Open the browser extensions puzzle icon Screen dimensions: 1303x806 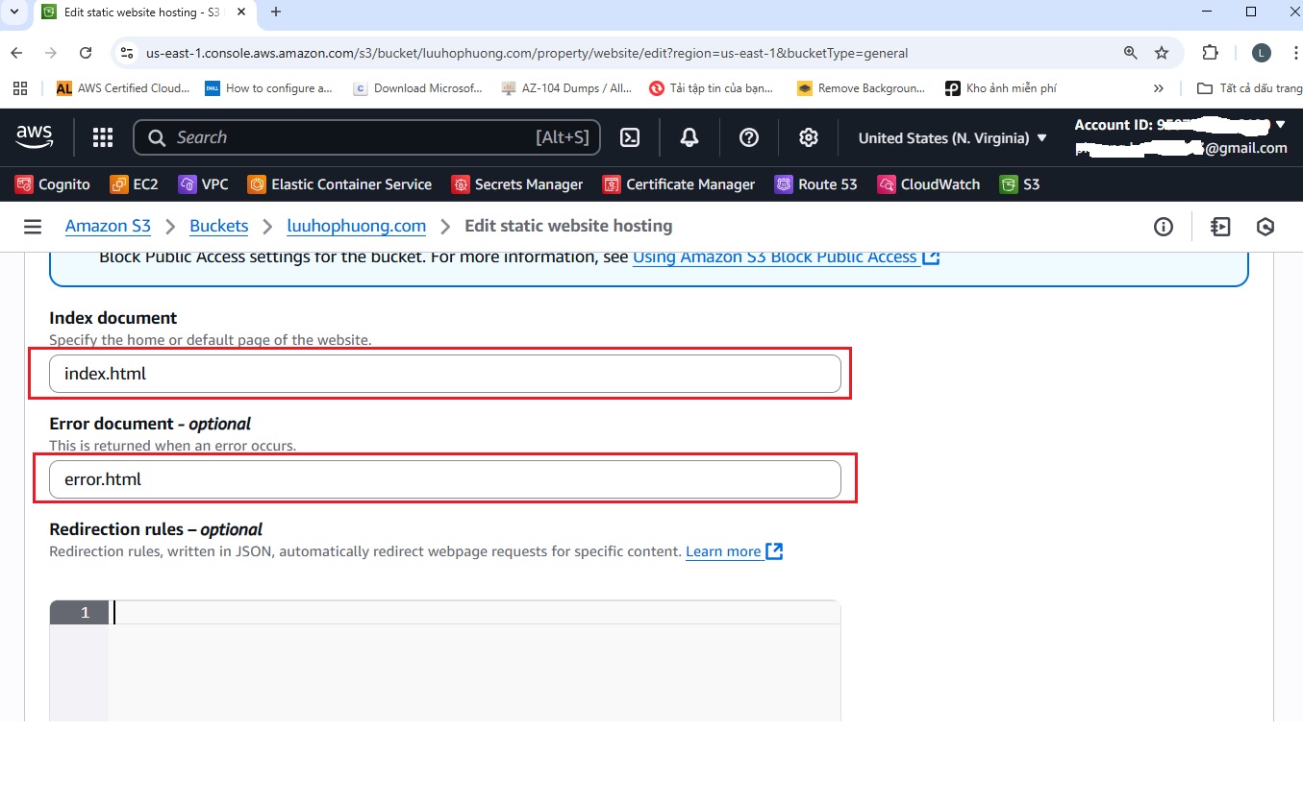coord(1211,53)
